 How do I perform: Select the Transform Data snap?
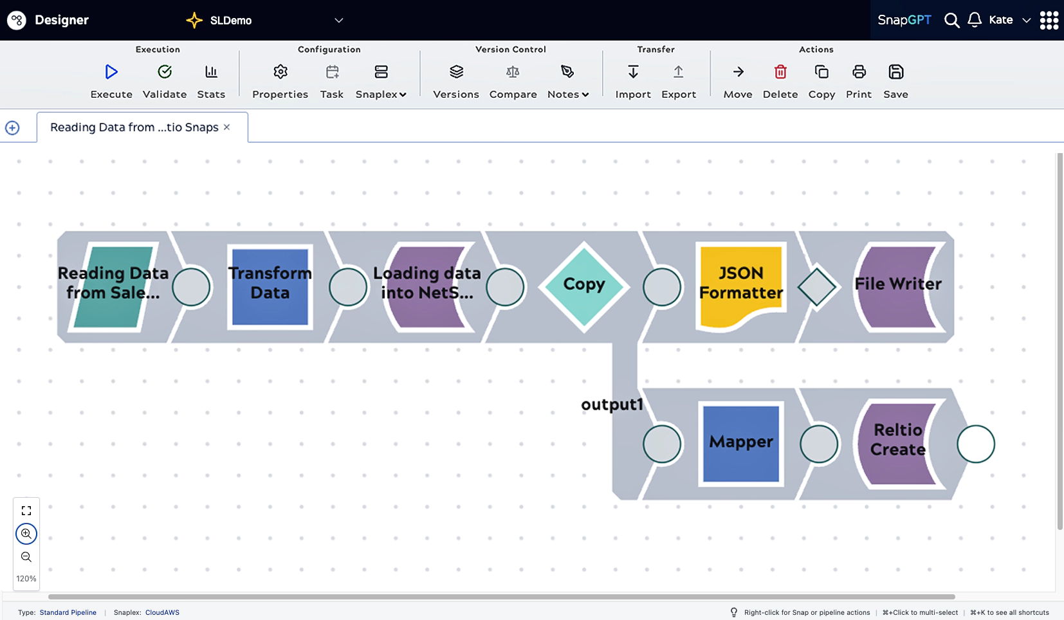point(270,287)
